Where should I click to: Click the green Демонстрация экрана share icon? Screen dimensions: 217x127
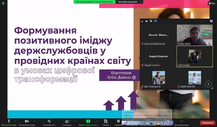(x=88, y=121)
